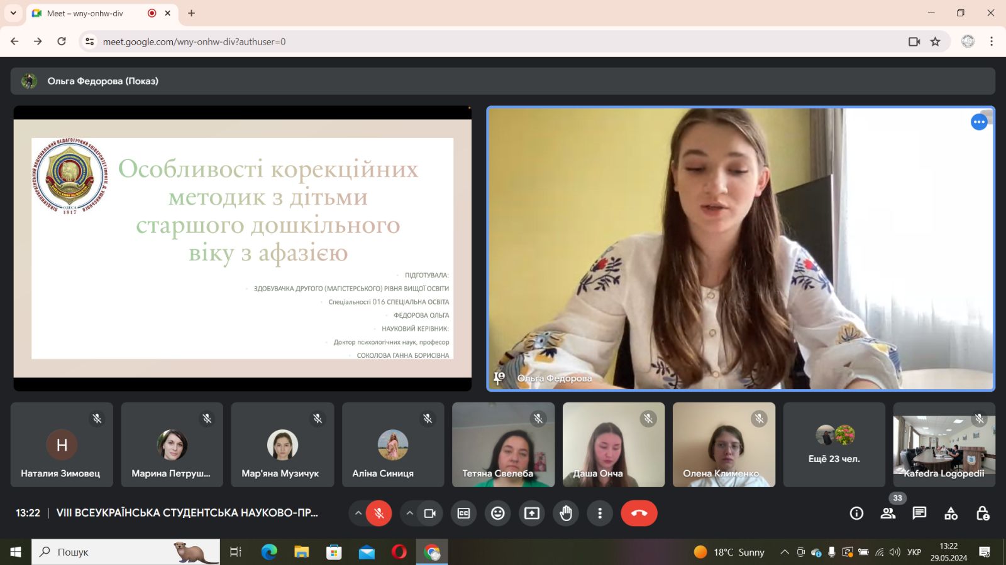Unmute the microphone
The height and width of the screenshot is (565, 1006).
point(379,514)
